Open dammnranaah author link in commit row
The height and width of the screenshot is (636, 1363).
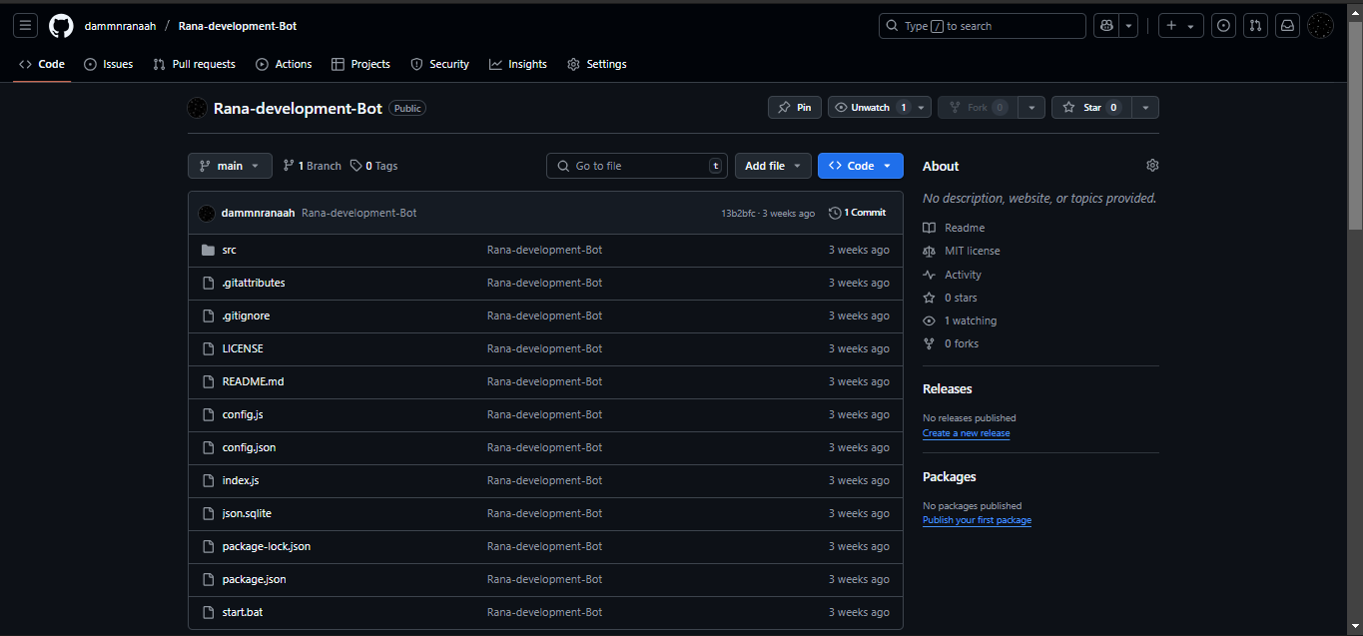[x=258, y=213]
